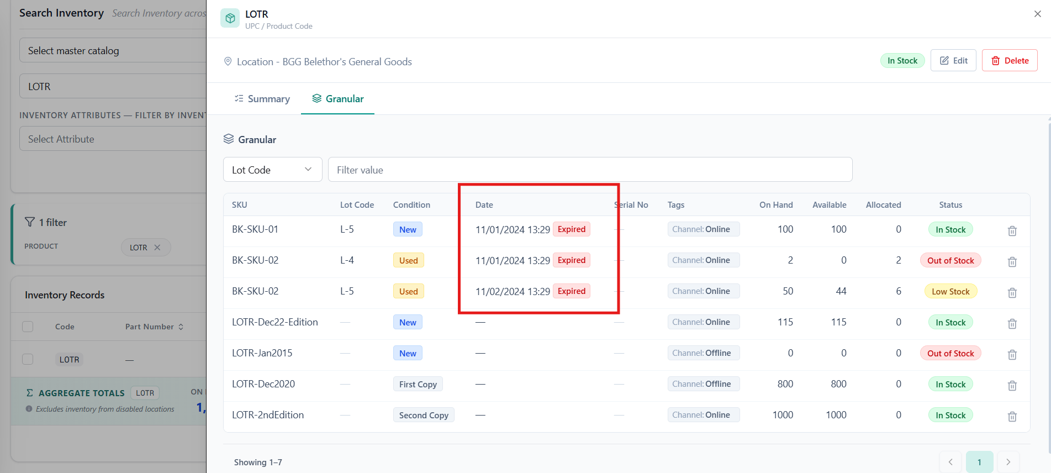Click trash icon for LOTR-Jan2015 row
Screen dimensions: 1051x473
tap(1012, 354)
